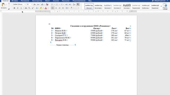Image resolution: width=170 pixels, height=95 pixels.
Task: Increase paragraph indent
Action: coord(70,4)
